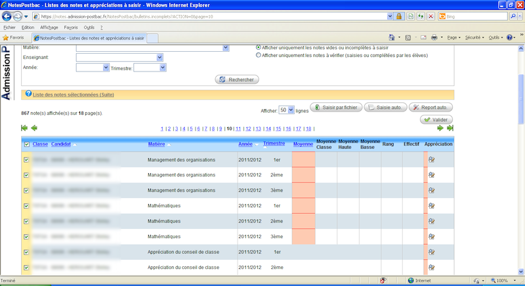Uncheck the first Management des organisations row
This screenshot has width=525, height=286.
pos(26,159)
